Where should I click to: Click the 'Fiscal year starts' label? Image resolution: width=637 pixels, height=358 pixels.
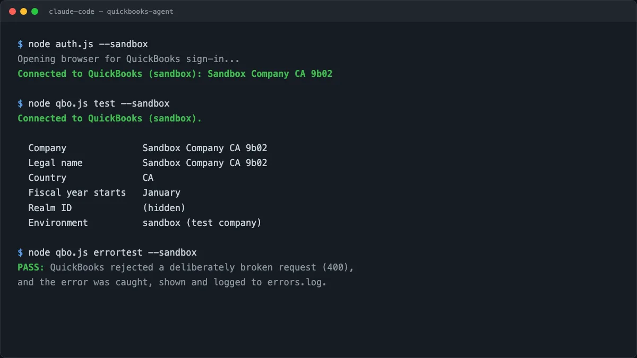tap(78, 193)
